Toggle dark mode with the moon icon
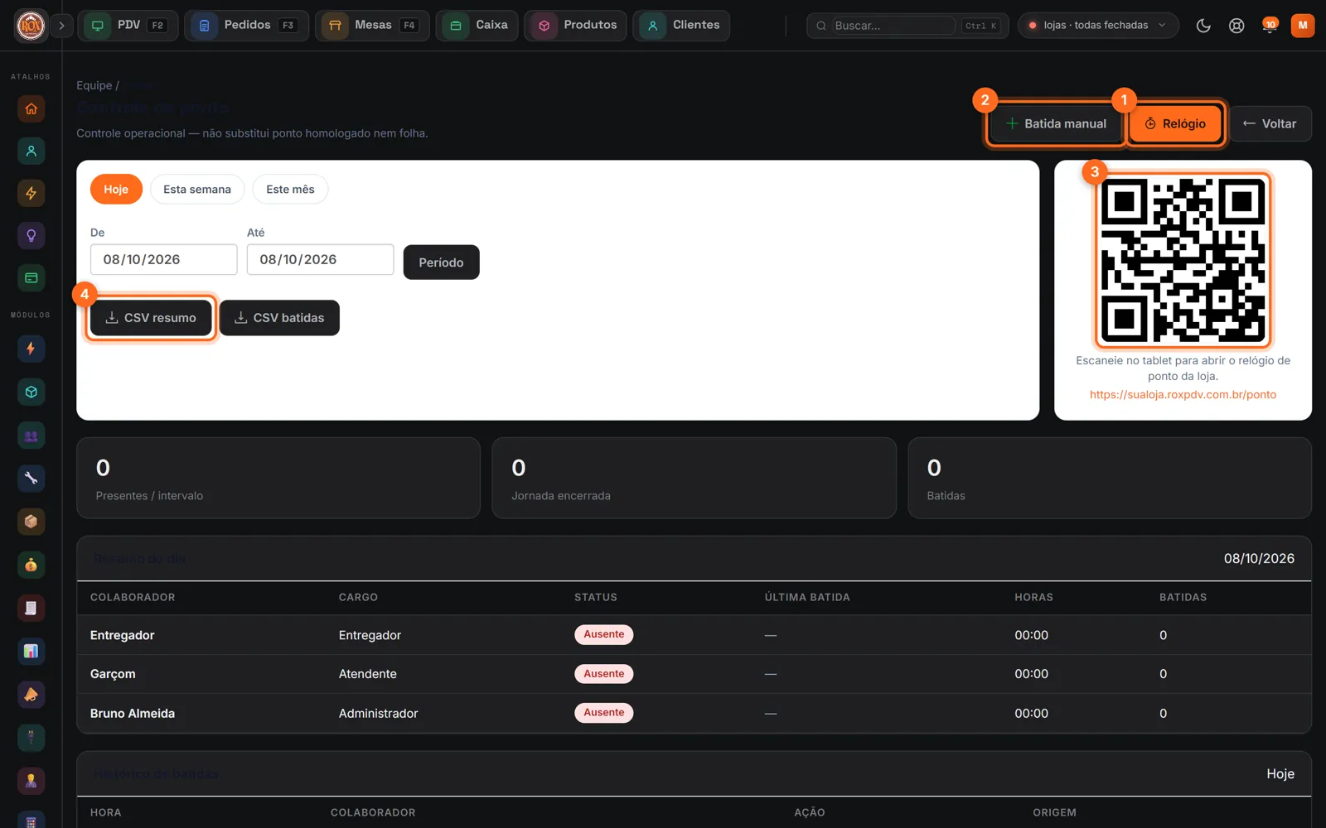This screenshot has width=1326, height=828. point(1203,26)
